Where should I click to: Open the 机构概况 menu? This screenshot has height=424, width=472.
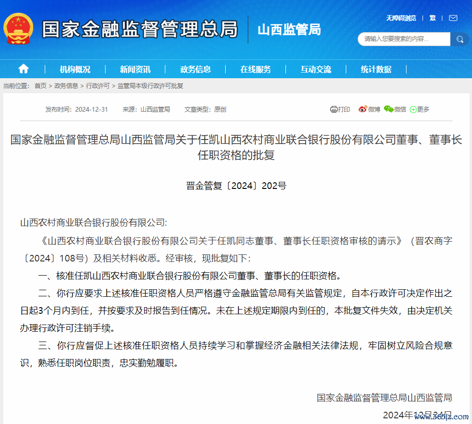click(75, 69)
